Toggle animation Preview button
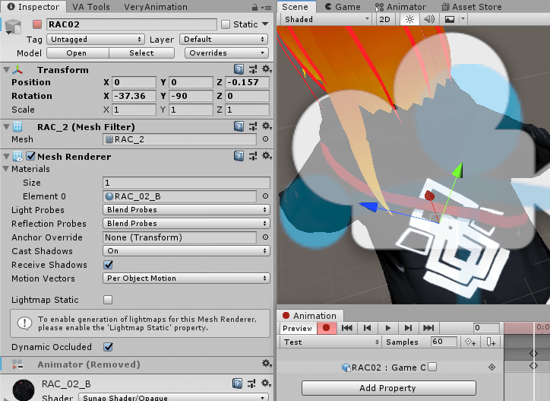The image size is (550, 401). click(x=298, y=328)
